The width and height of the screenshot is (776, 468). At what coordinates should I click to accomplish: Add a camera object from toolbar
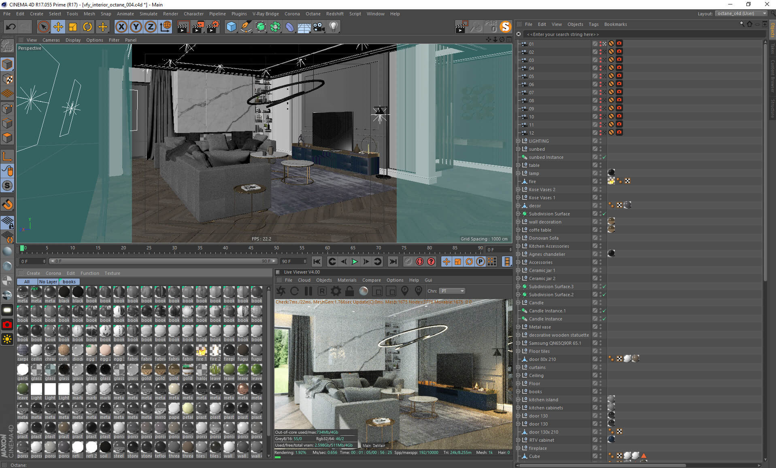click(x=319, y=27)
